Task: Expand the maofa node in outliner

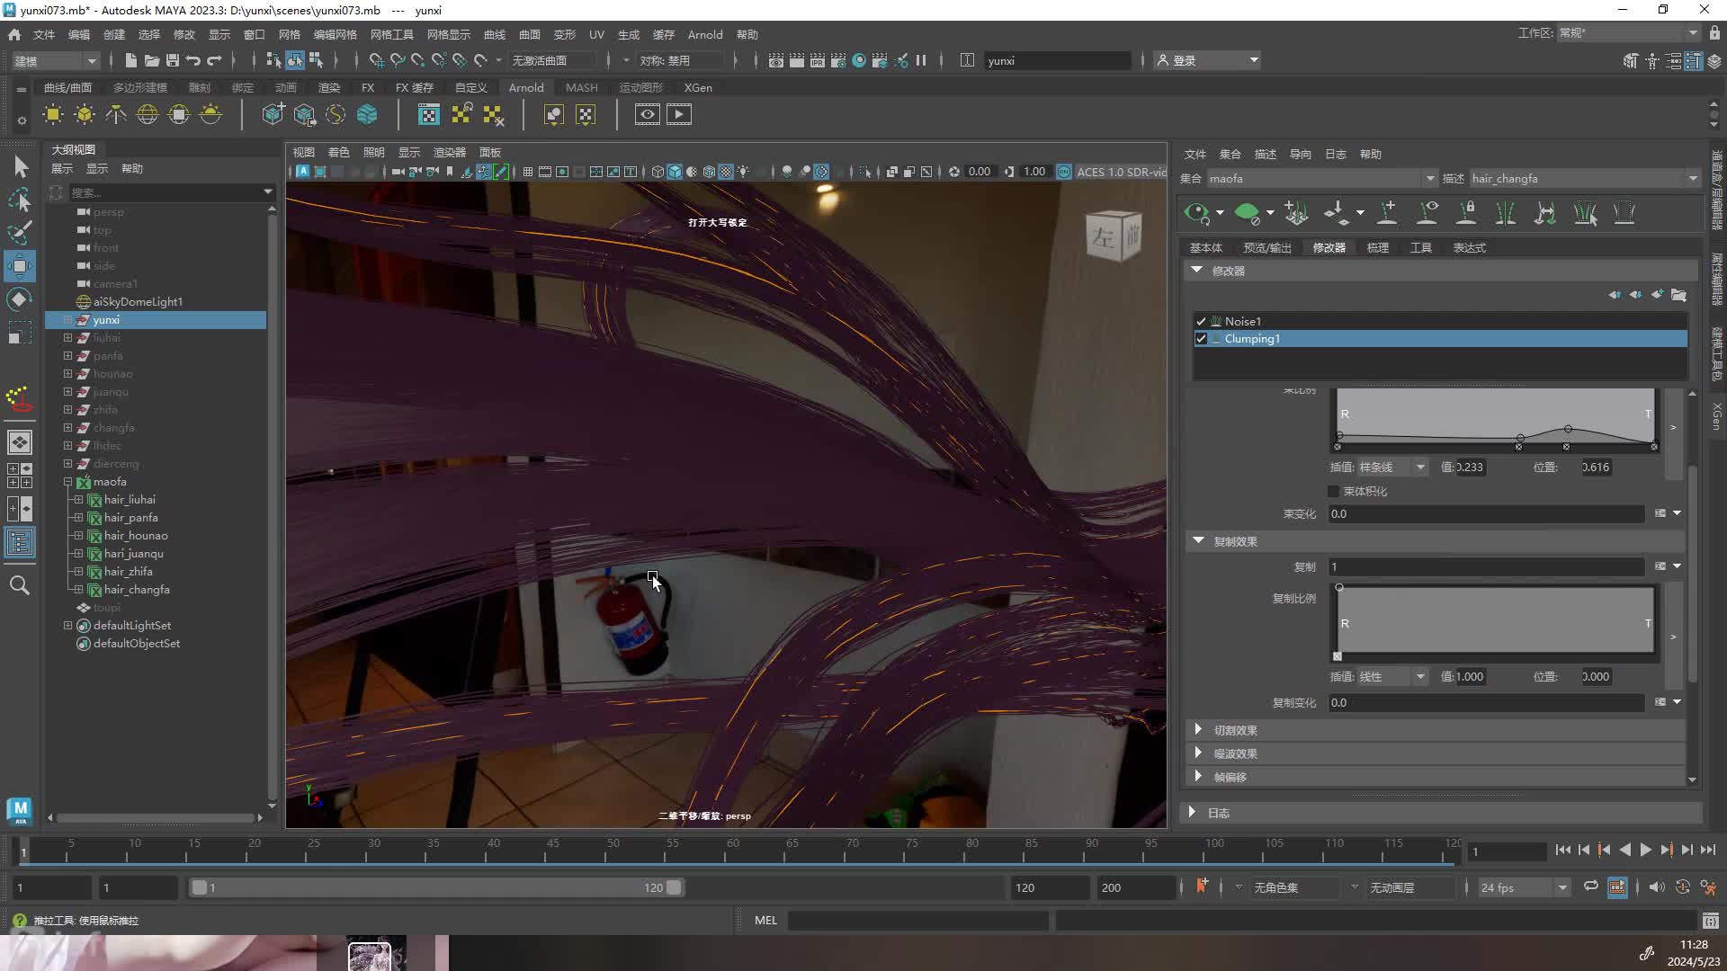Action: (67, 482)
